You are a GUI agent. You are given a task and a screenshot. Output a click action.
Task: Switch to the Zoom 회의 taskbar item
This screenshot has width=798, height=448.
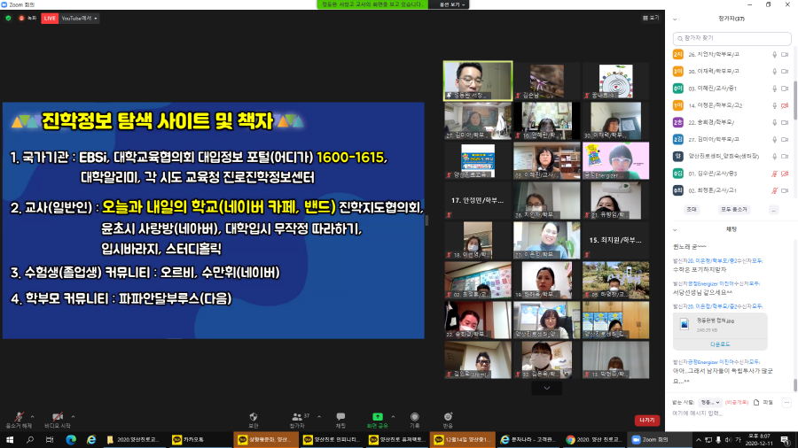tap(660, 440)
